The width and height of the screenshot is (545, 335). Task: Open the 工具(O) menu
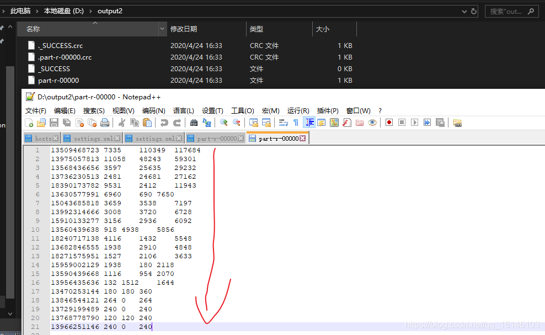pyautogui.click(x=243, y=110)
